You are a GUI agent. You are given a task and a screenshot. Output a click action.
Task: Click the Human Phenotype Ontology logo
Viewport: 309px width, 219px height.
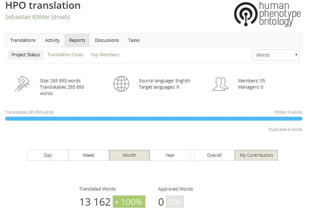[x=268, y=14]
